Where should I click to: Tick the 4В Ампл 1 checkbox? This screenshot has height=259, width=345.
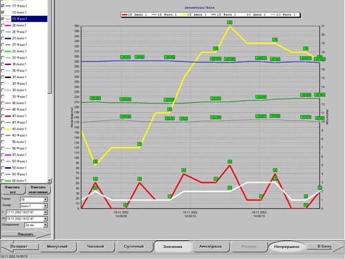[3, 103]
